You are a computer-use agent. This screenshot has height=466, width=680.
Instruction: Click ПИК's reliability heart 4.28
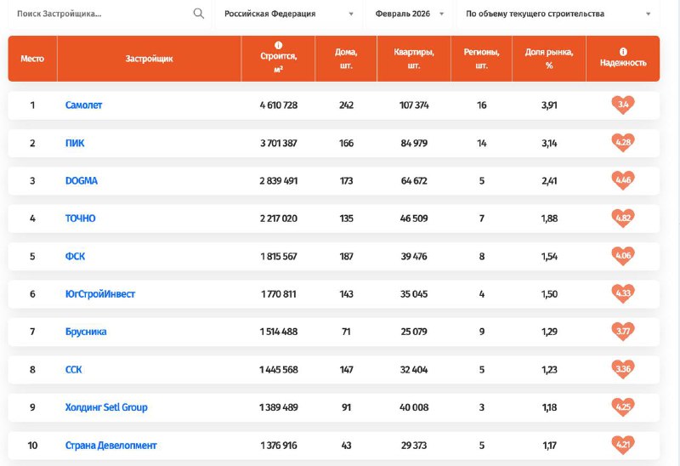click(623, 143)
